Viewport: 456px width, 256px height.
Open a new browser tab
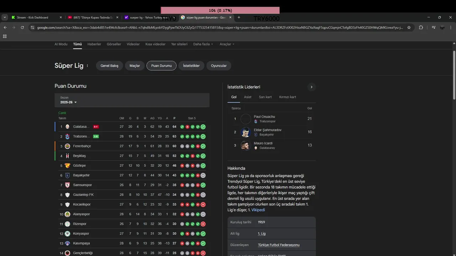pyautogui.click(x=239, y=17)
